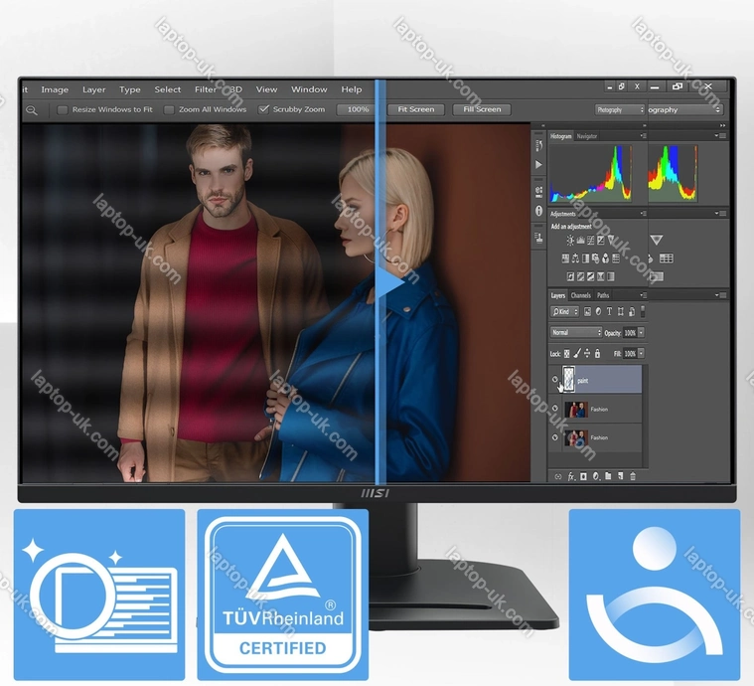
Task: Open the Normal blend mode dropdown
Action: click(576, 332)
